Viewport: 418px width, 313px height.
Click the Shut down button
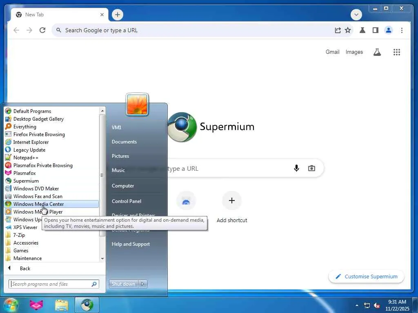(x=123, y=284)
